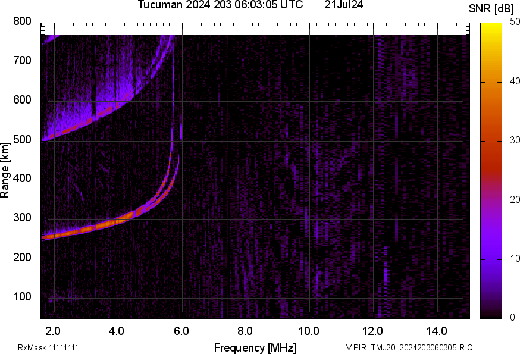Click the range axis label '400'
The image size is (520, 354).
coord(22,178)
